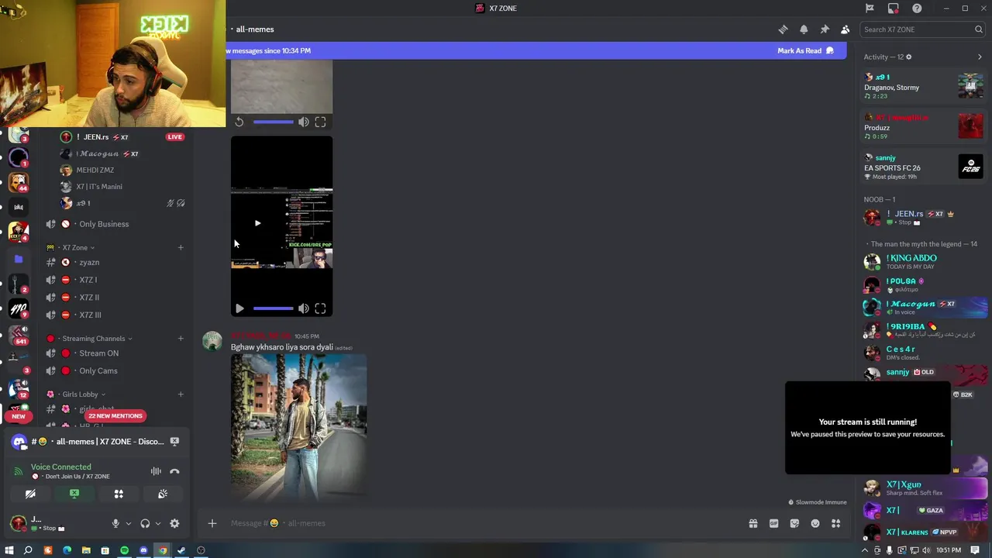Mute the upper video with its speaker icon
The width and height of the screenshot is (992, 558).
pos(304,122)
